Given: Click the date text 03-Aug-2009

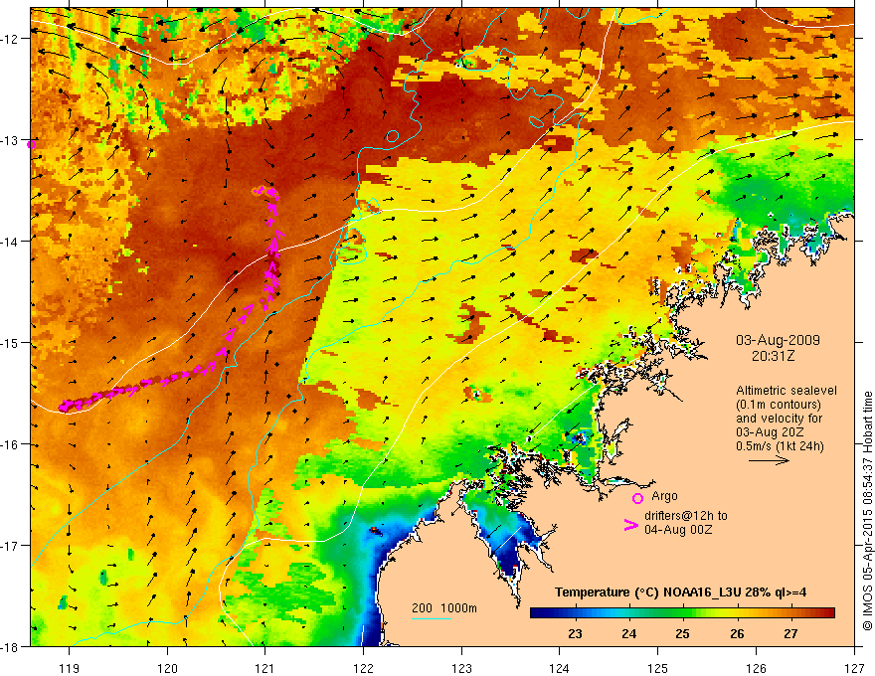Looking at the screenshot, I should [778, 340].
